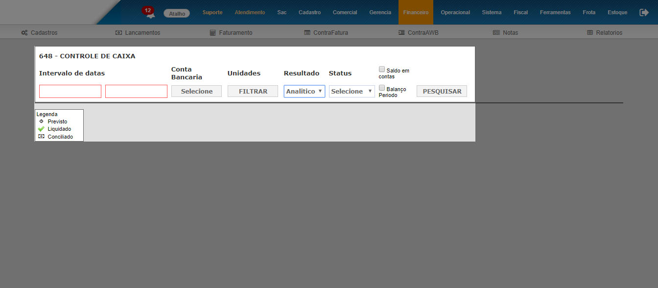Click the FILTRAR units button

click(253, 91)
